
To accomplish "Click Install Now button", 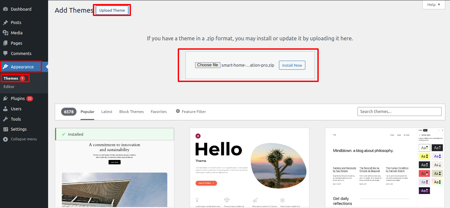I will (292, 65).
